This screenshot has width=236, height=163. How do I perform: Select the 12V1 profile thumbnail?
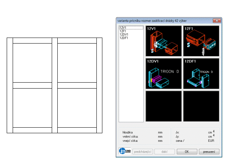(163, 41)
